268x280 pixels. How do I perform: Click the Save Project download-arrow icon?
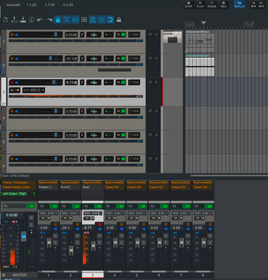pos(23,19)
